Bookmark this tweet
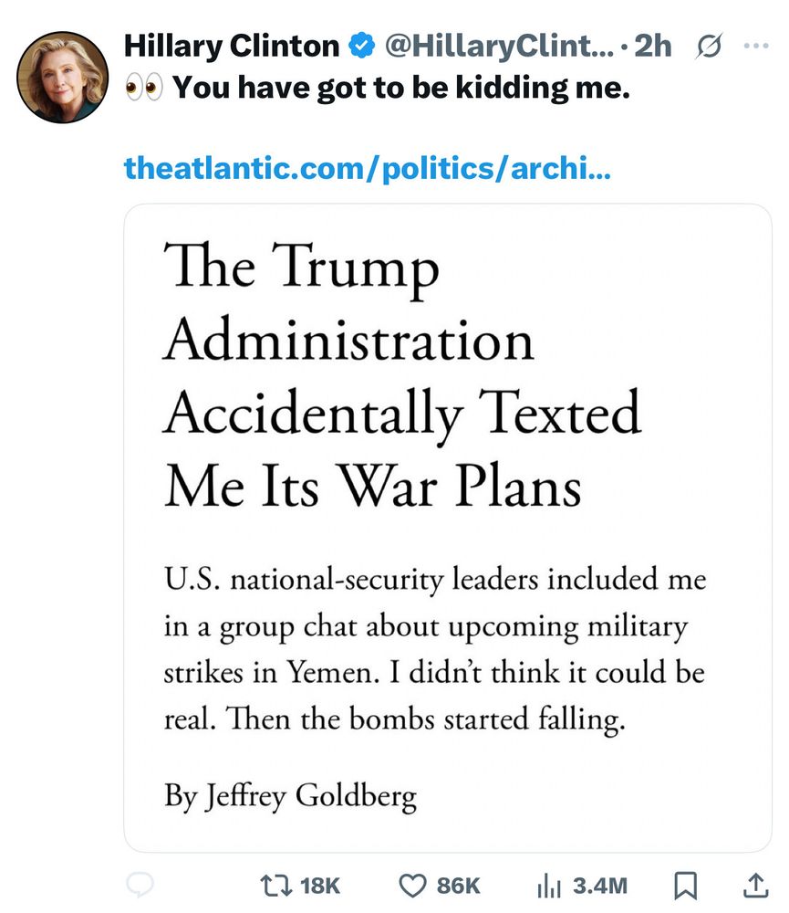789x913 pixels. click(686, 884)
